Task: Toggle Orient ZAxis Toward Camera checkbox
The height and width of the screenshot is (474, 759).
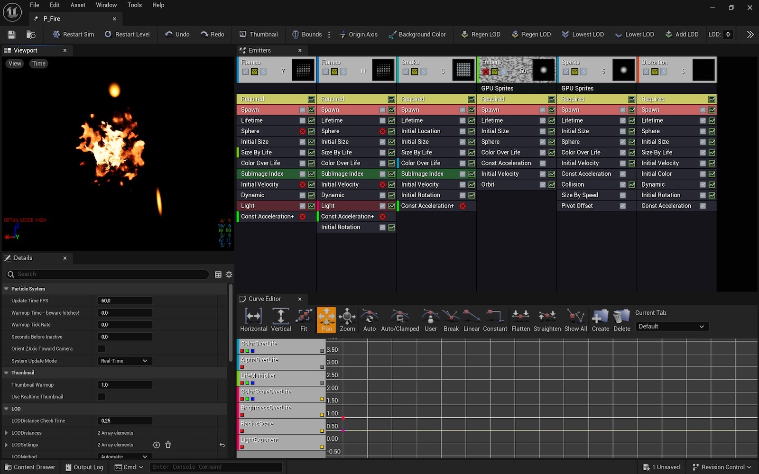Action: 102,349
